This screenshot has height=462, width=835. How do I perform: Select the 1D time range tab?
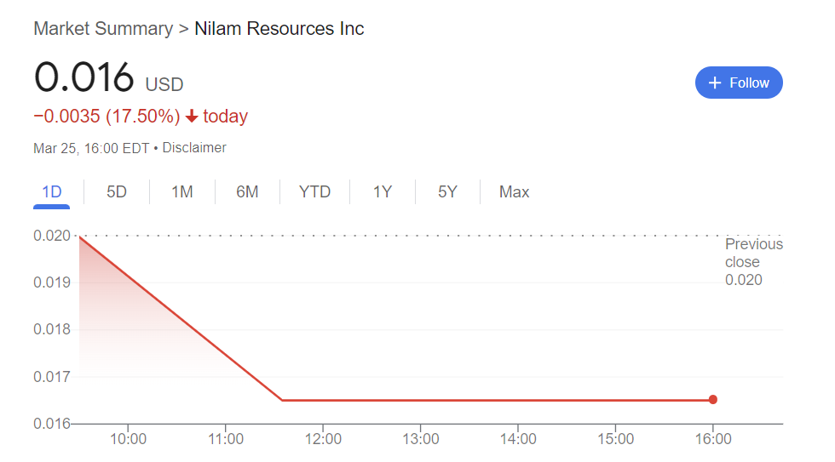coord(52,192)
